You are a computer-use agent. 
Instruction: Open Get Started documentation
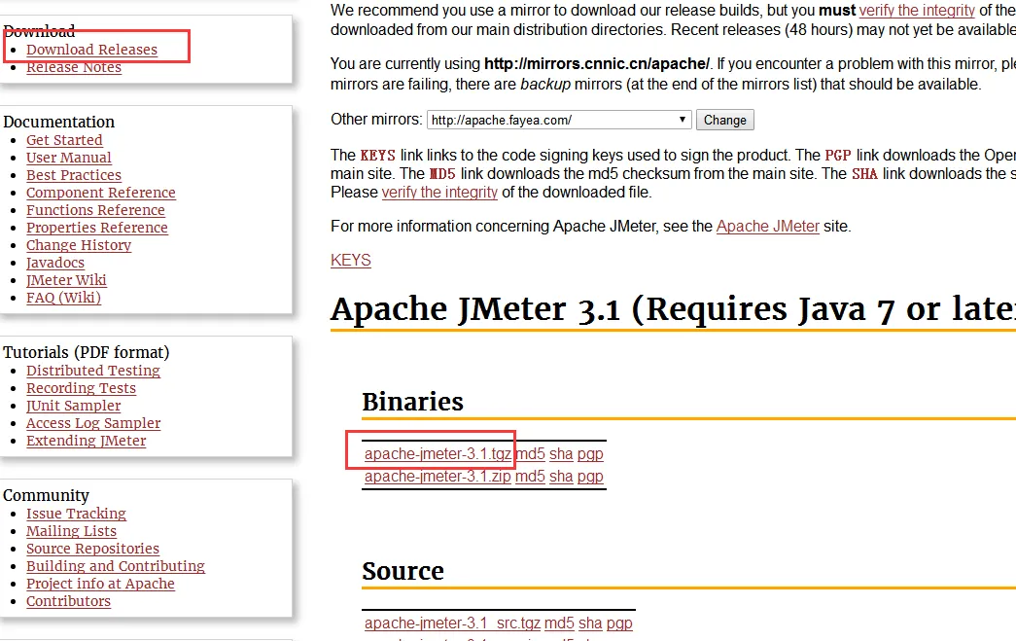pos(64,140)
